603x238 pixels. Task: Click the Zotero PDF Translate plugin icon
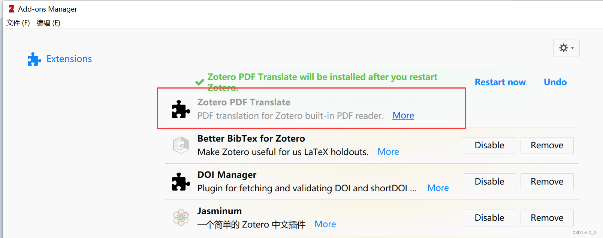[x=181, y=110]
